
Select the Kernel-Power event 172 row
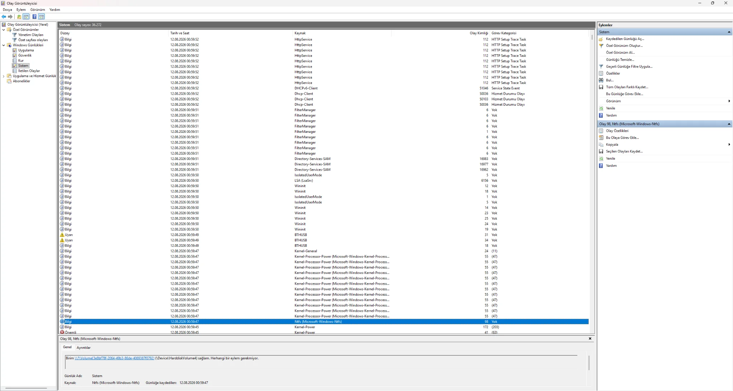click(324, 327)
